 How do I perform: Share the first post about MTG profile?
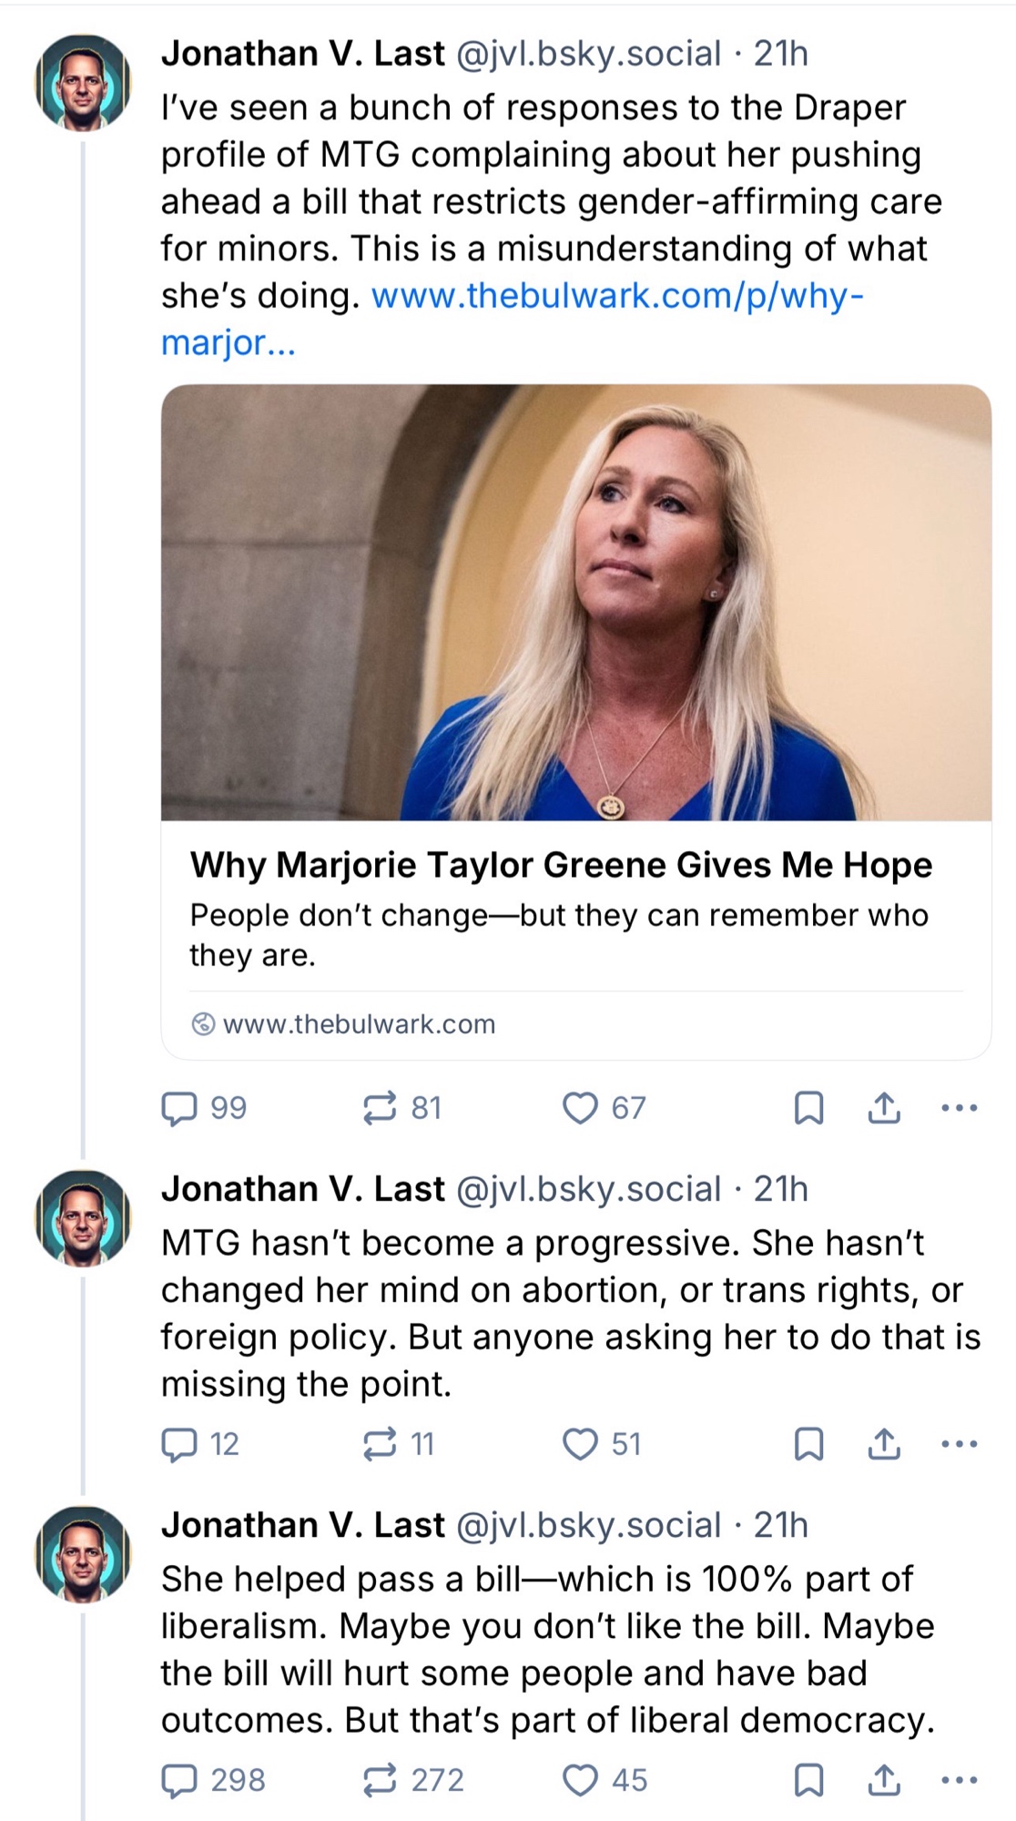[x=884, y=1108]
